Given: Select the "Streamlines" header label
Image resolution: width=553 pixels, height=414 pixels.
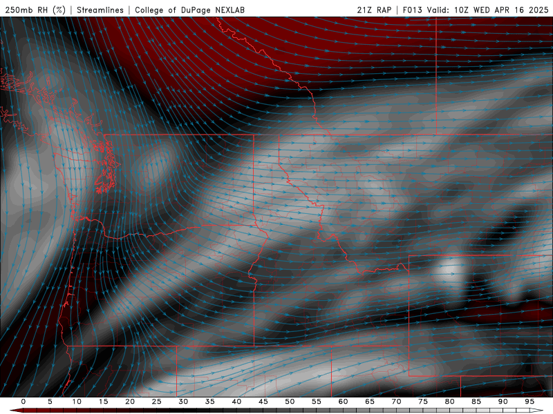Looking at the screenshot, I should tap(100, 10).
